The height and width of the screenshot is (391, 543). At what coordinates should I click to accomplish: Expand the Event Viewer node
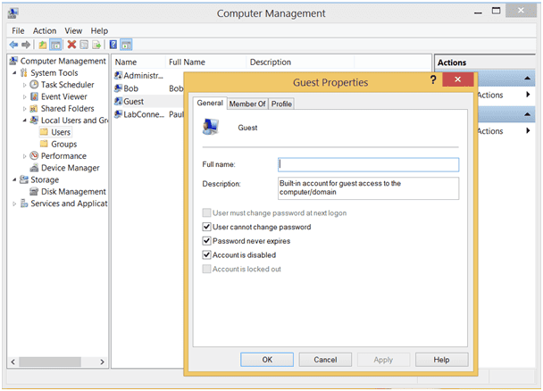[x=24, y=96]
